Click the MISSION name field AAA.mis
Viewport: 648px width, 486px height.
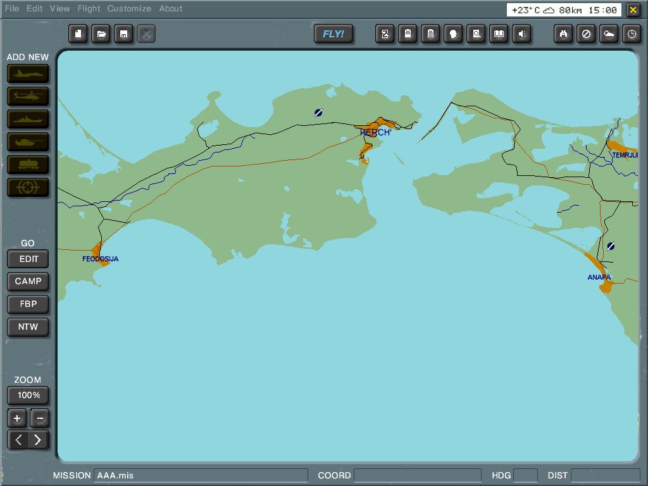201,475
